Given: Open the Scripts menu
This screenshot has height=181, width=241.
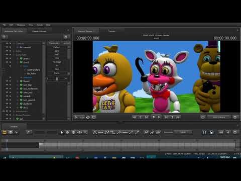Looking at the screenshot, I should coord(40,25).
